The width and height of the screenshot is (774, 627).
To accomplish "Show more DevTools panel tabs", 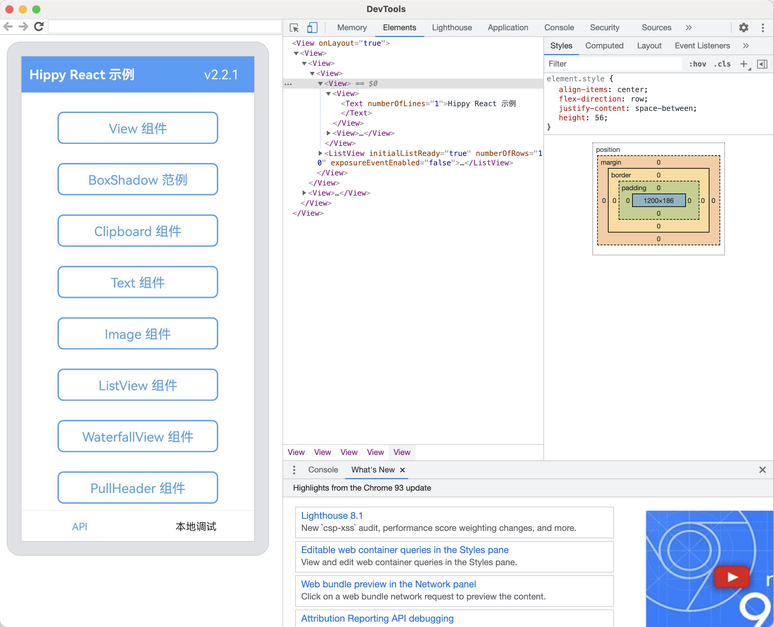I will 689,28.
